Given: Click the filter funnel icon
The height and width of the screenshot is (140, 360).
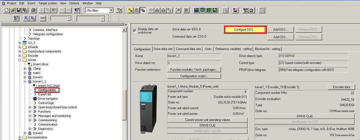Looking at the screenshot, I should tap(119, 10).
